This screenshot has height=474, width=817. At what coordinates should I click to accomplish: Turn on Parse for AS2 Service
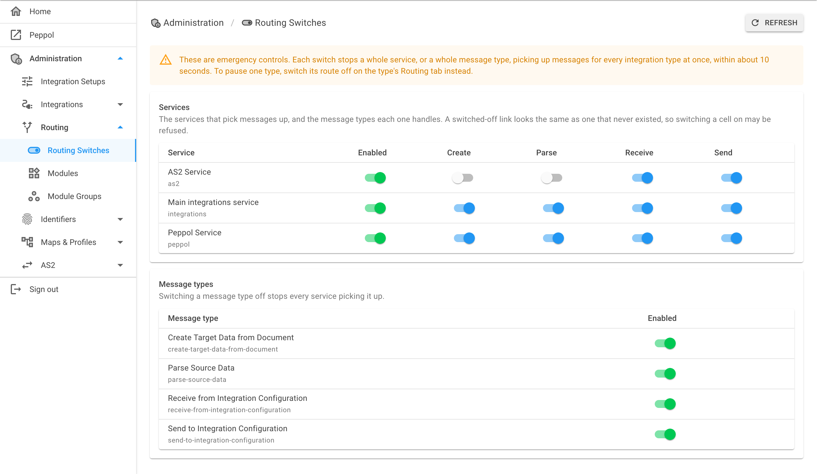[551, 177]
